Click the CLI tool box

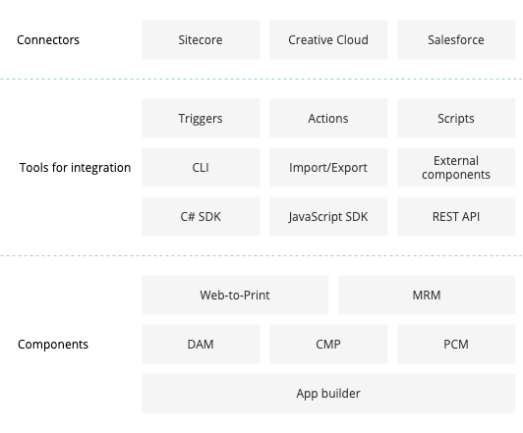pyautogui.click(x=201, y=168)
